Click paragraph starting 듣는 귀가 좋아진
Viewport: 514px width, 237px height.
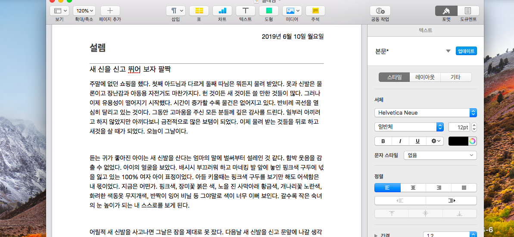[206, 181]
